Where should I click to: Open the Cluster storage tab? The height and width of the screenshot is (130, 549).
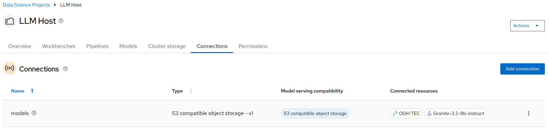pyautogui.click(x=167, y=46)
